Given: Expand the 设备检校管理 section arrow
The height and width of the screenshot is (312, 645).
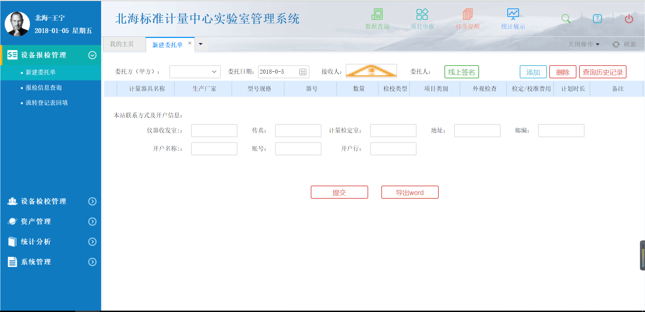Looking at the screenshot, I should tap(92, 201).
